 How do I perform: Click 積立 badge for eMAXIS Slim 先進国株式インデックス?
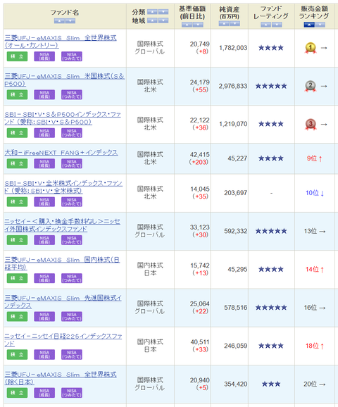(x=17, y=316)
